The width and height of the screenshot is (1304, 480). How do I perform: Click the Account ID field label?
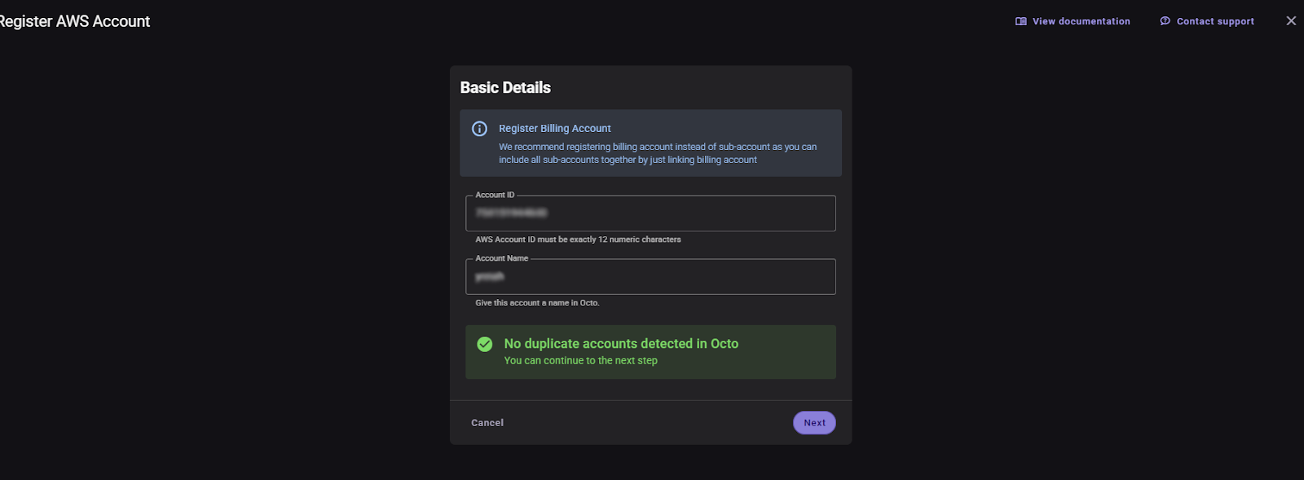(x=495, y=195)
